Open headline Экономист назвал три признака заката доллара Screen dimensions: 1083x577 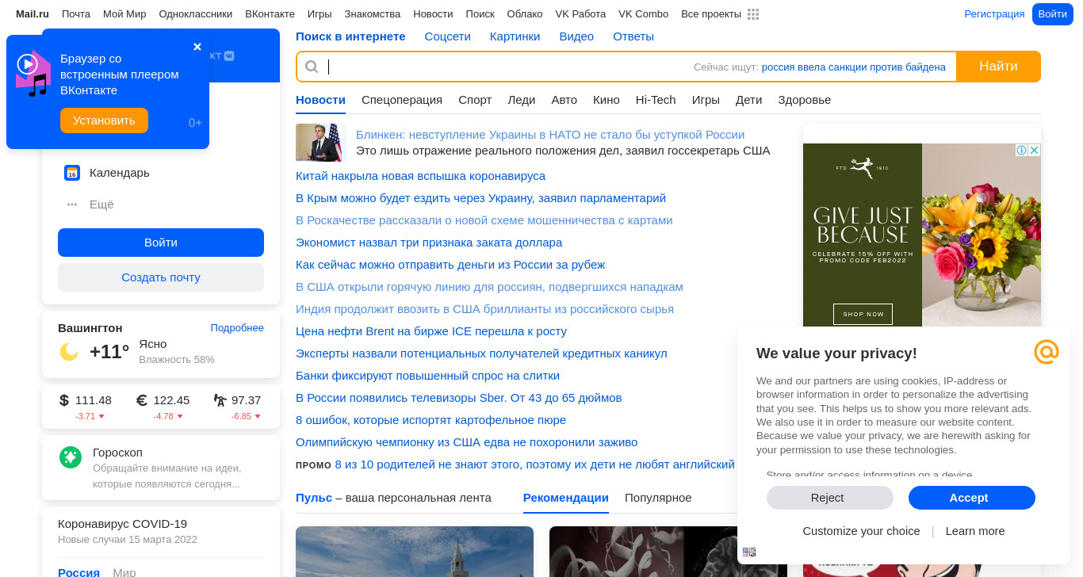point(429,243)
